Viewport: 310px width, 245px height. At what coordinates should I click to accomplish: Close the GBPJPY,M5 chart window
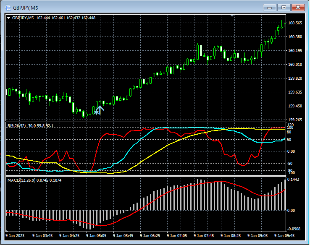tap(299, 8)
